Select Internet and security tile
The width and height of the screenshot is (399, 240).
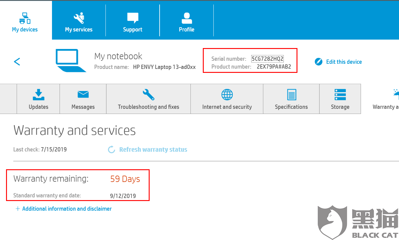(x=227, y=99)
